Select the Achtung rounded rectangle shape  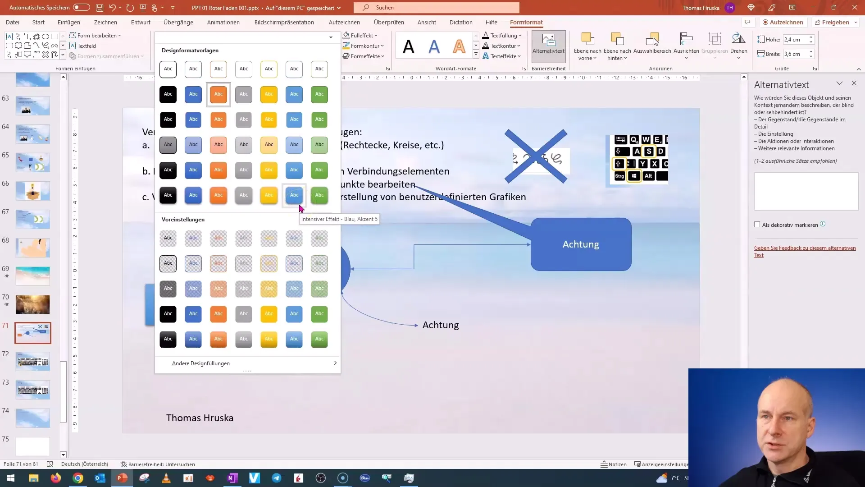[581, 244]
